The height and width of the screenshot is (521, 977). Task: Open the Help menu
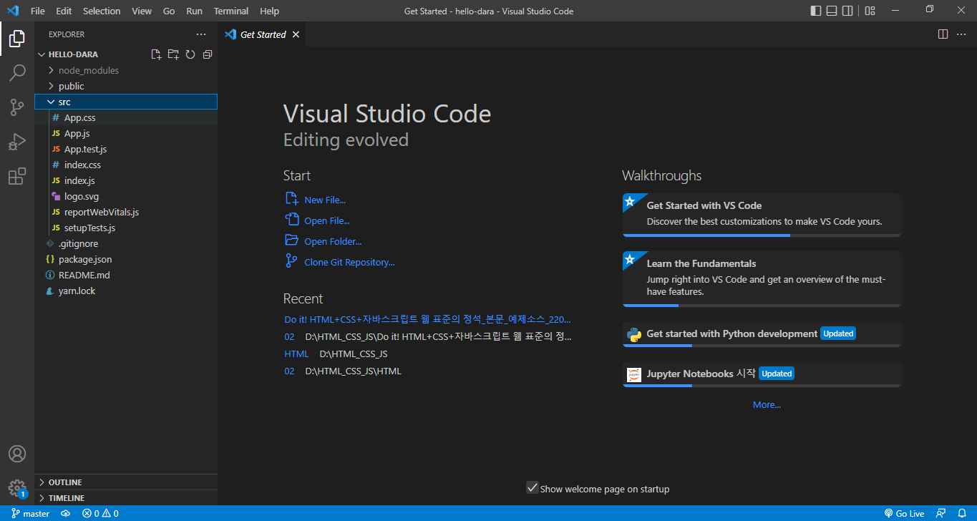click(270, 11)
